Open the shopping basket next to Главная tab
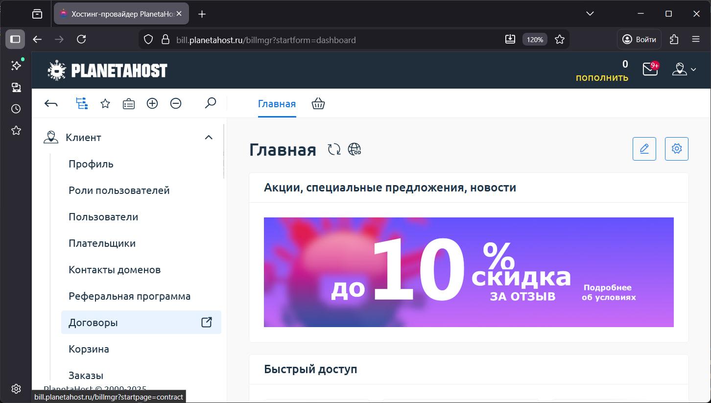Viewport: 711px width, 403px height. (318, 103)
